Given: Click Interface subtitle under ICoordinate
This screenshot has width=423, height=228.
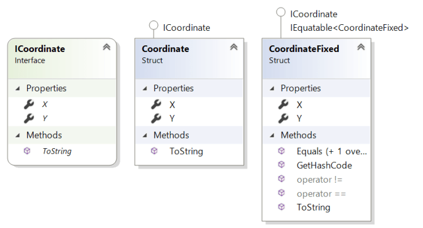Looking at the screenshot, I should (x=30, y=60).
